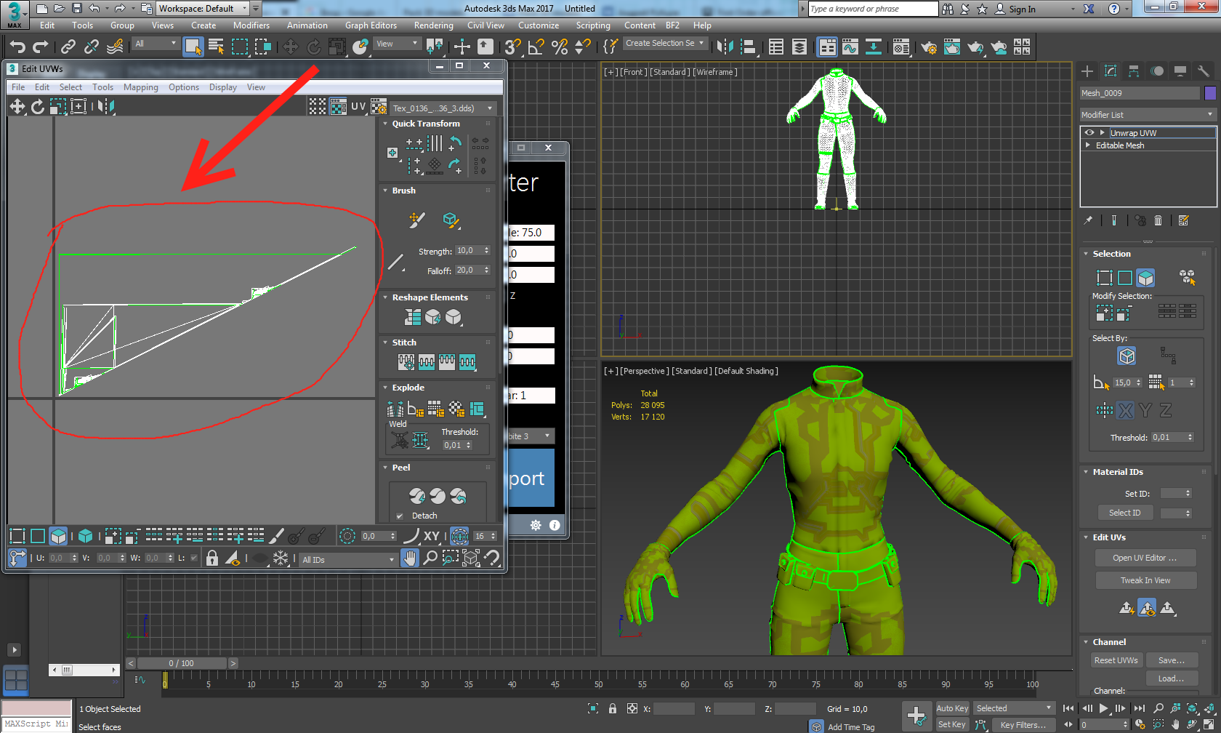Toggle the Set Key mode button

pyautogui.click(x=952, y=724)
